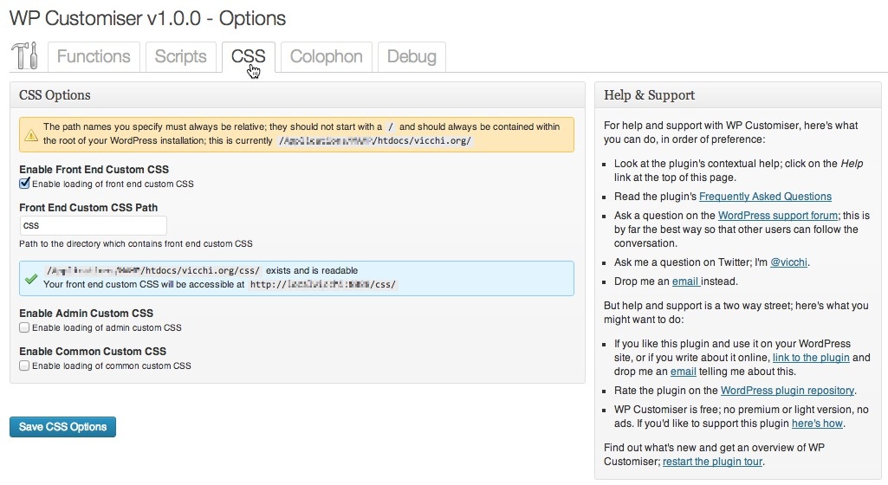Visit the WordPress support forum link
The image size is (888, 485).
pyautogui.click(x=778, y=216)
